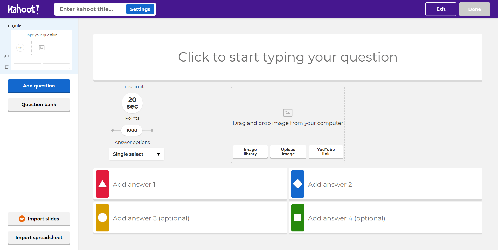Open the Image library
Screen dimensions: 498x250
[250, 152]
